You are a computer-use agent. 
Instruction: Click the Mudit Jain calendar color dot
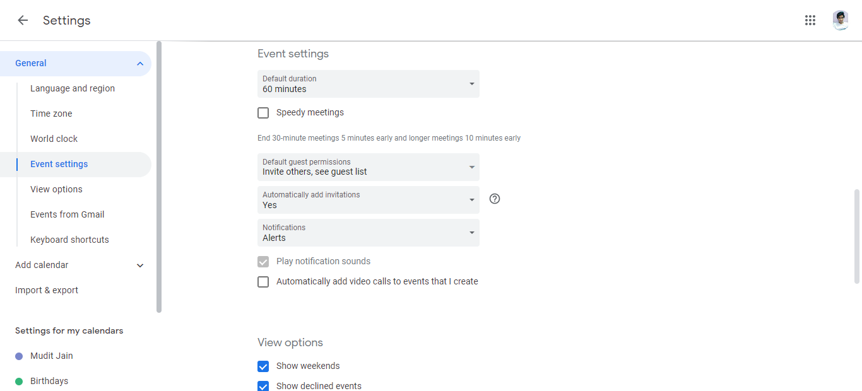(x=19, y=356)
